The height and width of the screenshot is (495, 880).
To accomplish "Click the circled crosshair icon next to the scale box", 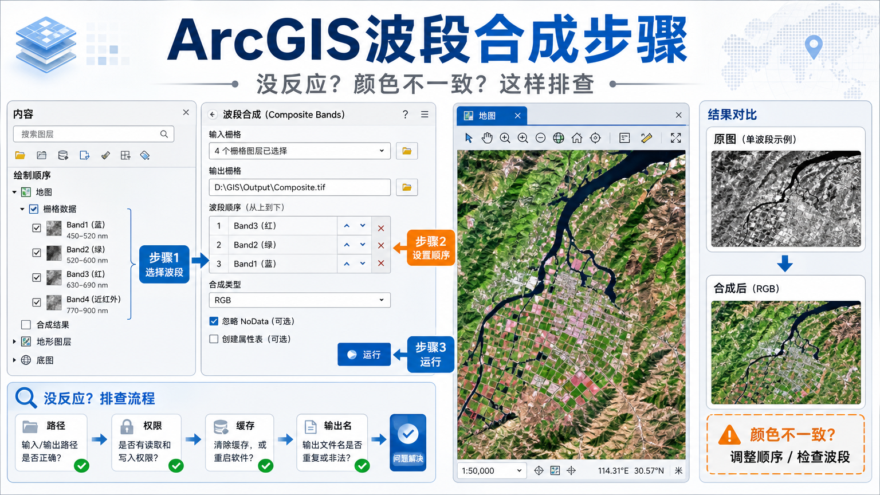I will [x=539, y=470].
